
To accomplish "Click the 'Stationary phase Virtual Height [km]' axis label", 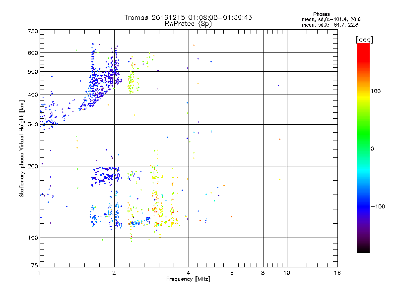I will (x=22, y=148).
